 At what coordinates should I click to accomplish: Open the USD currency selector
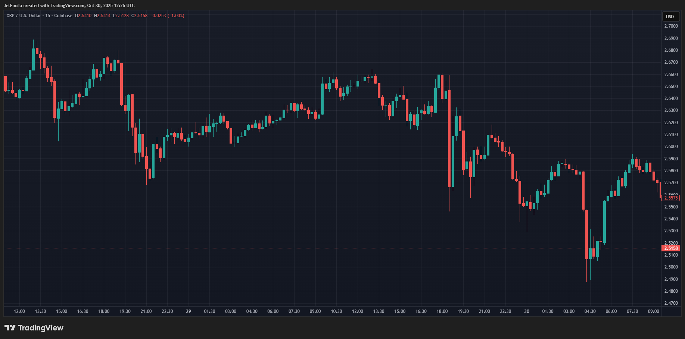[x=670, y=16]
